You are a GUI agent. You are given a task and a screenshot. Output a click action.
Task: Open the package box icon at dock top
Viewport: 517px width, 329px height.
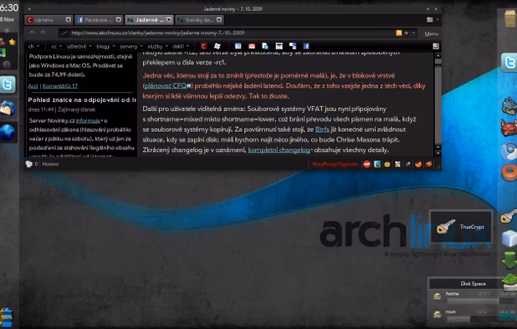click(x=510, y=18)
